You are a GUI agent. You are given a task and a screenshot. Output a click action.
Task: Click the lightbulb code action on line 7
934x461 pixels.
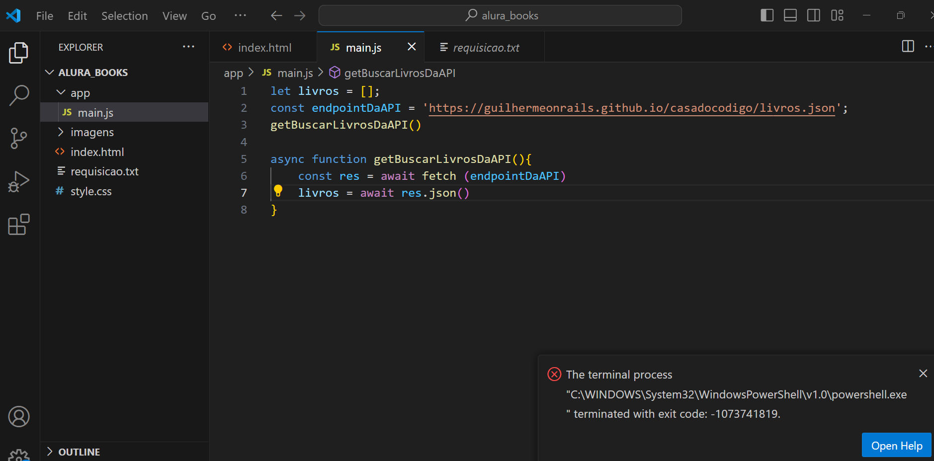pyautogui.click(x=278, y=191)
